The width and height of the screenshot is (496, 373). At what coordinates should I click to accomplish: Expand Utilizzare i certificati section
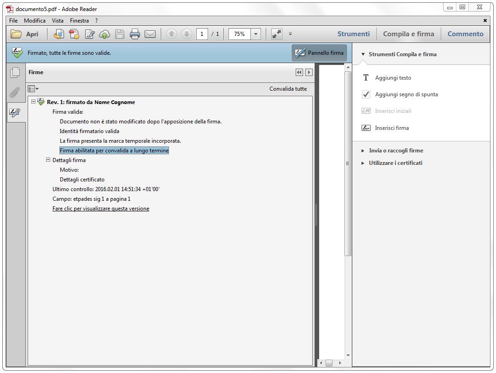coord(395,163)
